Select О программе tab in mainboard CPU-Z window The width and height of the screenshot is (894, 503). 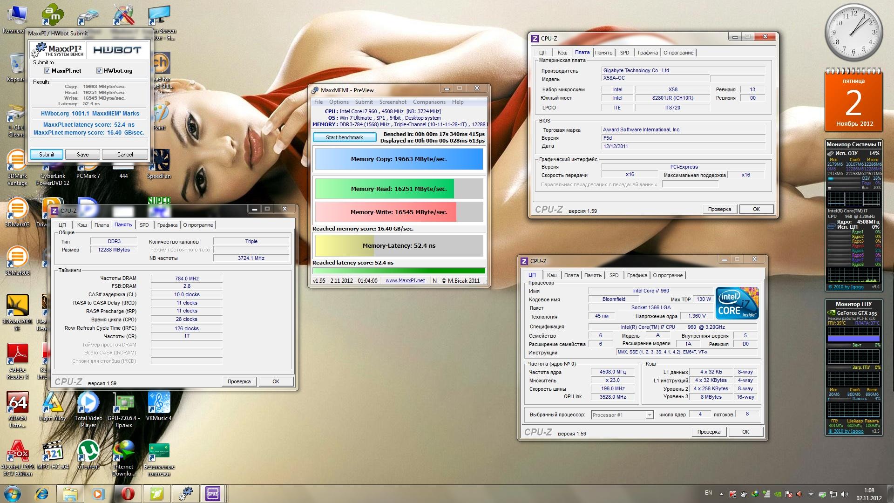tap(678, 53)
